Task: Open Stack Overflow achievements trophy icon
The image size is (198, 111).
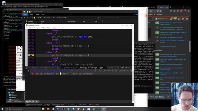Action: pyautogui.click(x=175, y=19)
